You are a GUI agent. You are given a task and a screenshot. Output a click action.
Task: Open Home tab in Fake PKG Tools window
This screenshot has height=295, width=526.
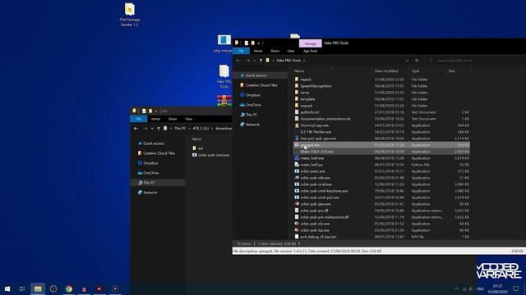point(257,51)
